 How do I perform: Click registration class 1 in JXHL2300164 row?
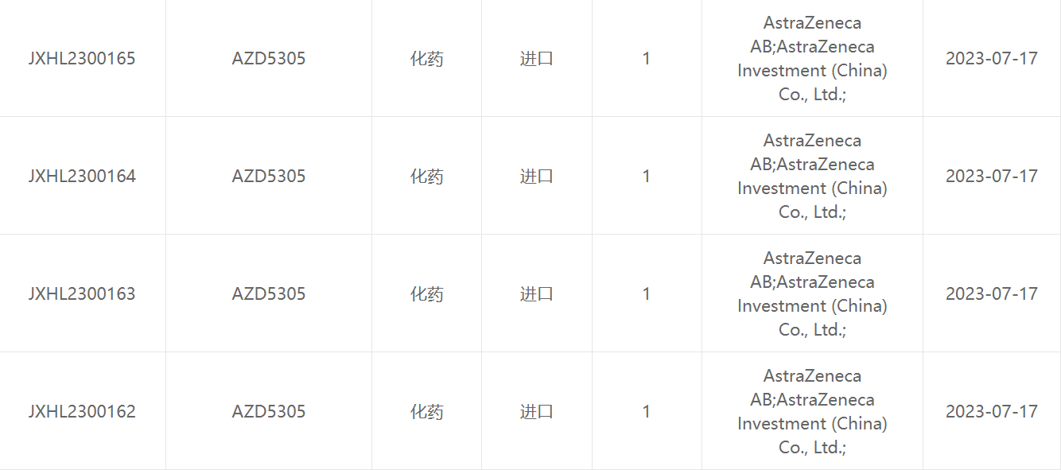pyautogui.click(x=647, y=177)
